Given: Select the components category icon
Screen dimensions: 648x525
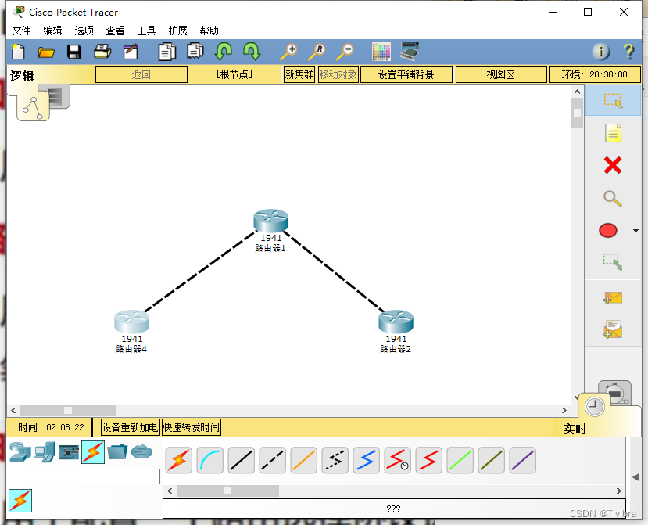Looking at the screenshot, I should pyautogui.click(x=69, y=452).
